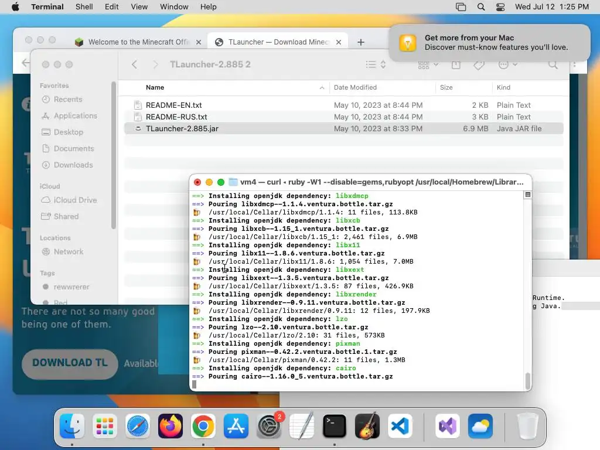Open the Shell menu
The image size is (600, 450).
tap(84, 7)
